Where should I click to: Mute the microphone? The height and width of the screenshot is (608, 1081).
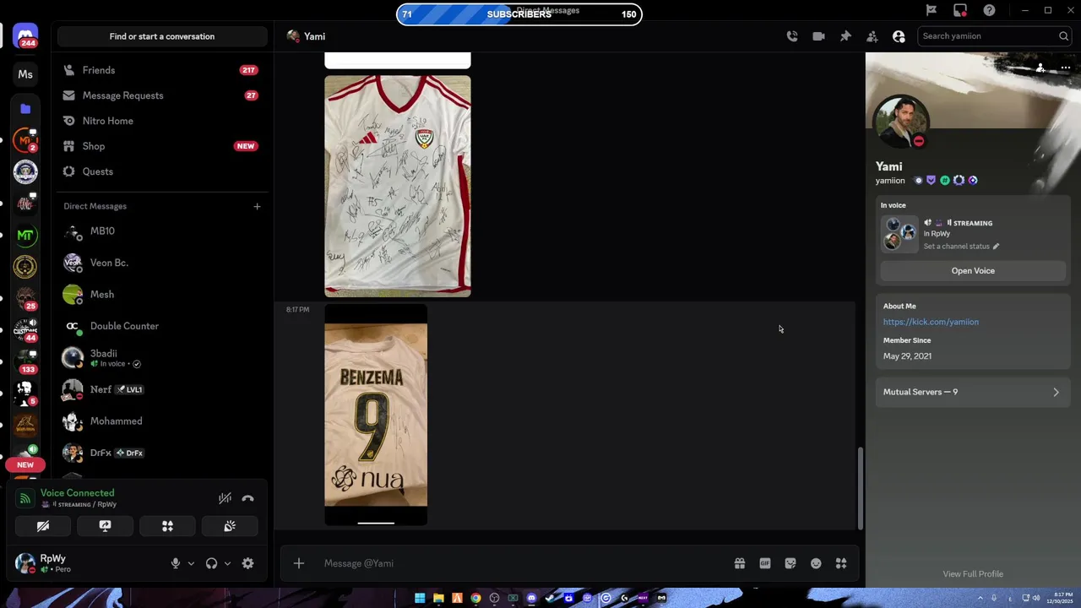[x=176, y=563]
